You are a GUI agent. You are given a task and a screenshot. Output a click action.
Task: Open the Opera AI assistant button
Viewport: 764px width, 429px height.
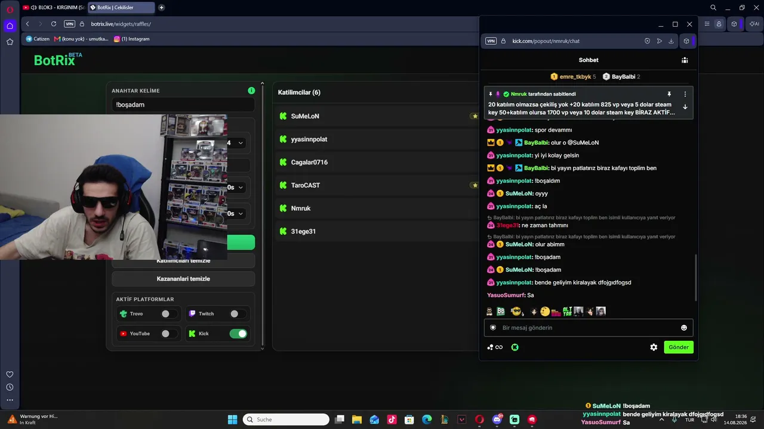tap(753, 24)
